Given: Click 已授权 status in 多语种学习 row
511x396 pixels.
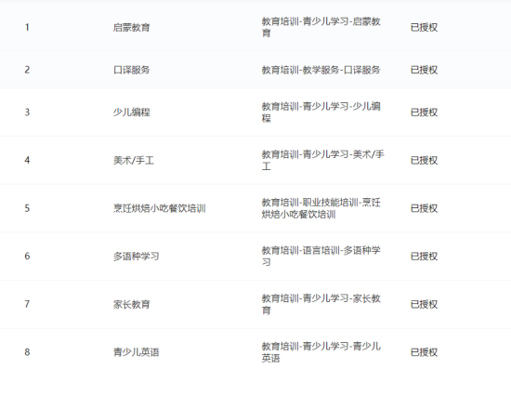Looking at the screenshot, I should click(x=424, y=256).
